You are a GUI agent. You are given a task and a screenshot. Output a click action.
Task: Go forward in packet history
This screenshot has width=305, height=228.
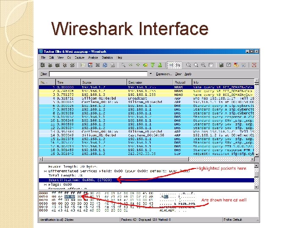pos(138,65)
